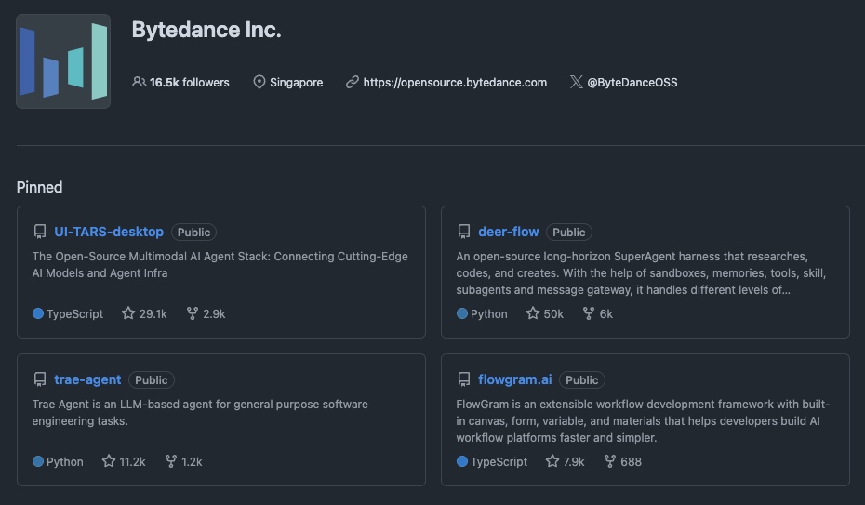Click the TypeScript label on UI-TARS-desktop card

coord(74,313)
